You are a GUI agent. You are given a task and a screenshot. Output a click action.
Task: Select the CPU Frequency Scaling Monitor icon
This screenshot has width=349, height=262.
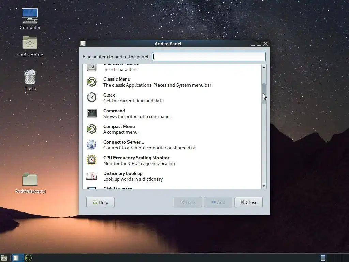point(91,160)
